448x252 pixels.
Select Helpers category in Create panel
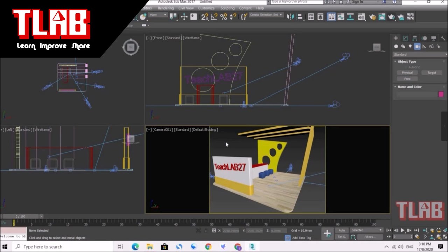(x=424, y=46)
